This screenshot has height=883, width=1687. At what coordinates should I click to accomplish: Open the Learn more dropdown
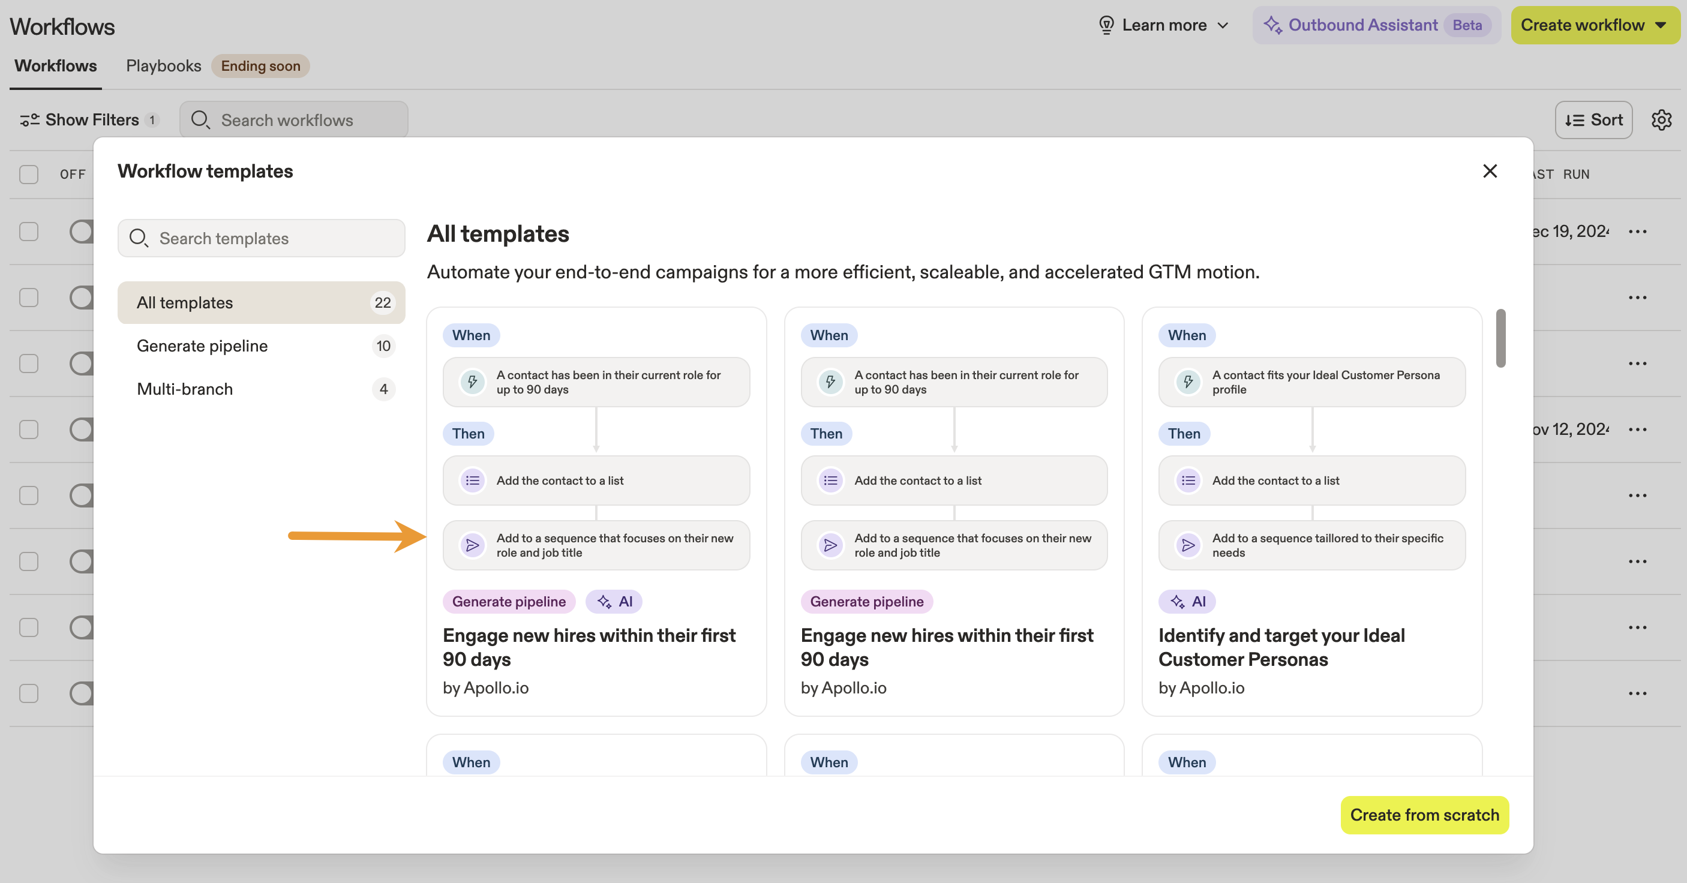1165,24
